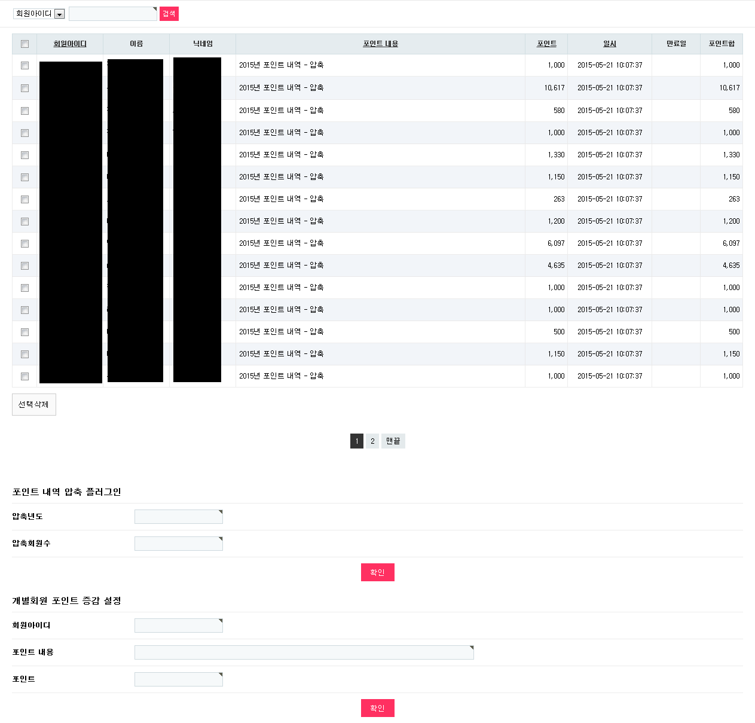Toggle the select-all checkbox in table header
Viewport: 755px width, 723px height.
click(x=25, y=44)
